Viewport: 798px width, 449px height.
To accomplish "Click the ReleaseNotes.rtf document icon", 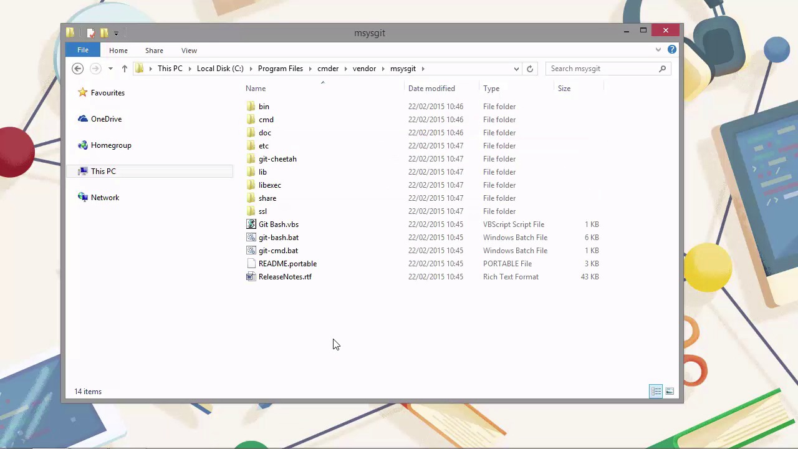I will 251,277.
